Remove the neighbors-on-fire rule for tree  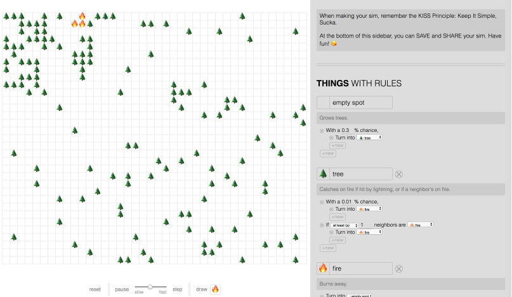click(x=322, y=225)
